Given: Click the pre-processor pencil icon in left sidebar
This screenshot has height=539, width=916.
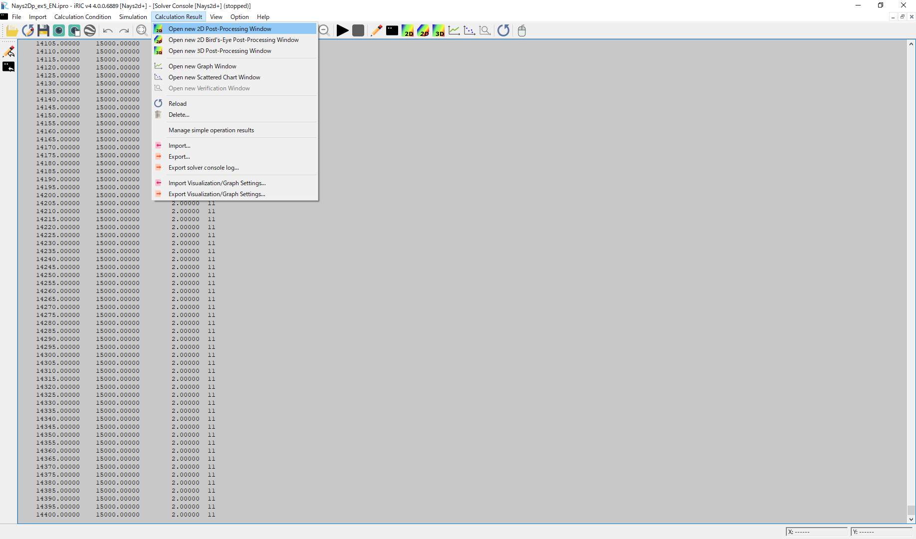Looking at the screenshot, I should pos(9,51).
